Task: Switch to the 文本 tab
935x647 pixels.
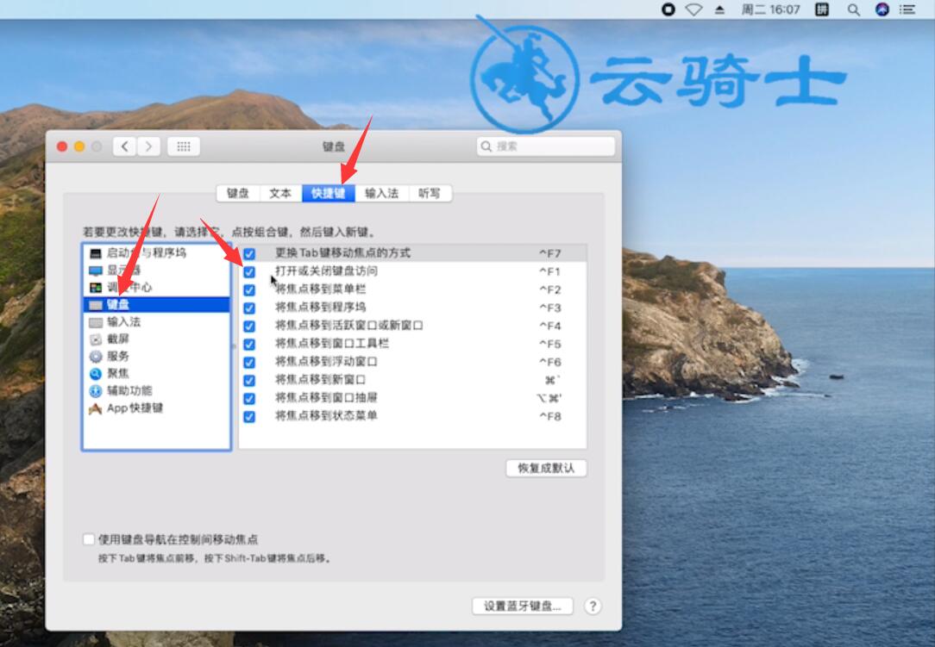Action: coord(280,194)
